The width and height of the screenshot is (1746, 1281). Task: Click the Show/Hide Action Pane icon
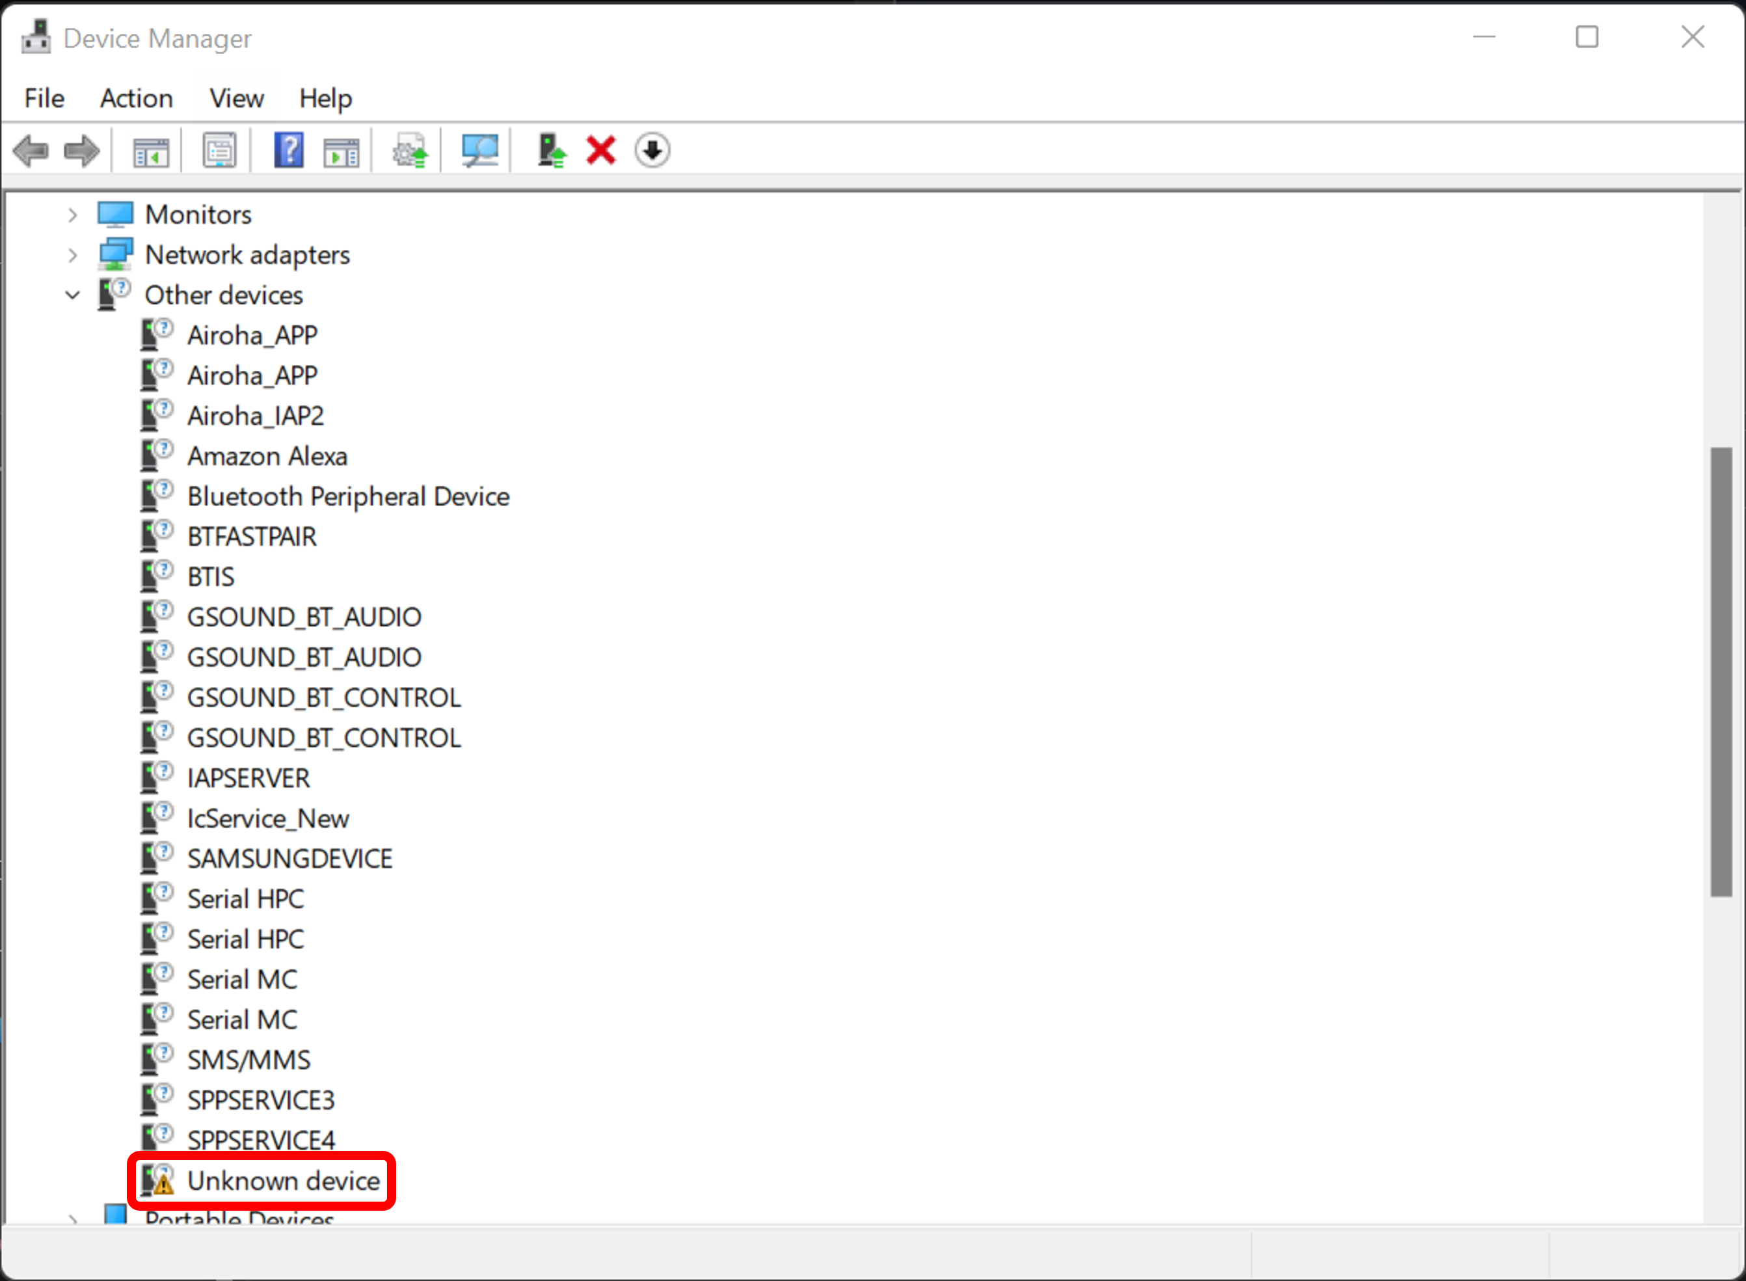point(341,150)
